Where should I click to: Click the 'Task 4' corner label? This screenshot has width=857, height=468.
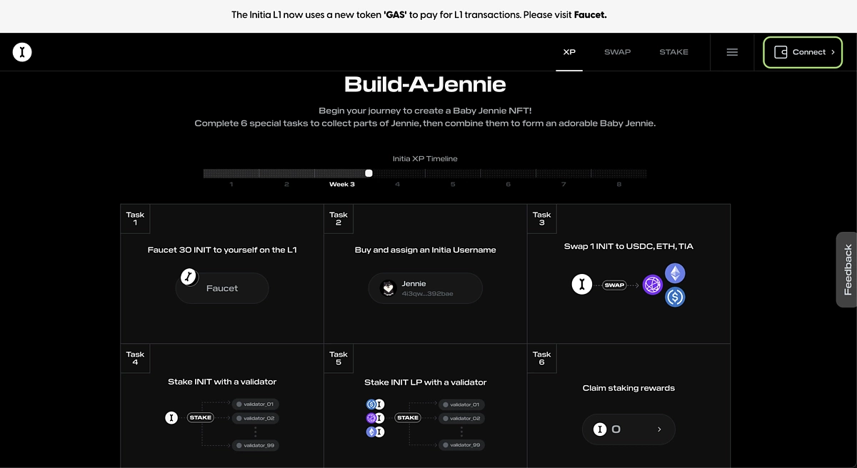pyautogui.click(x=135, y=357)
